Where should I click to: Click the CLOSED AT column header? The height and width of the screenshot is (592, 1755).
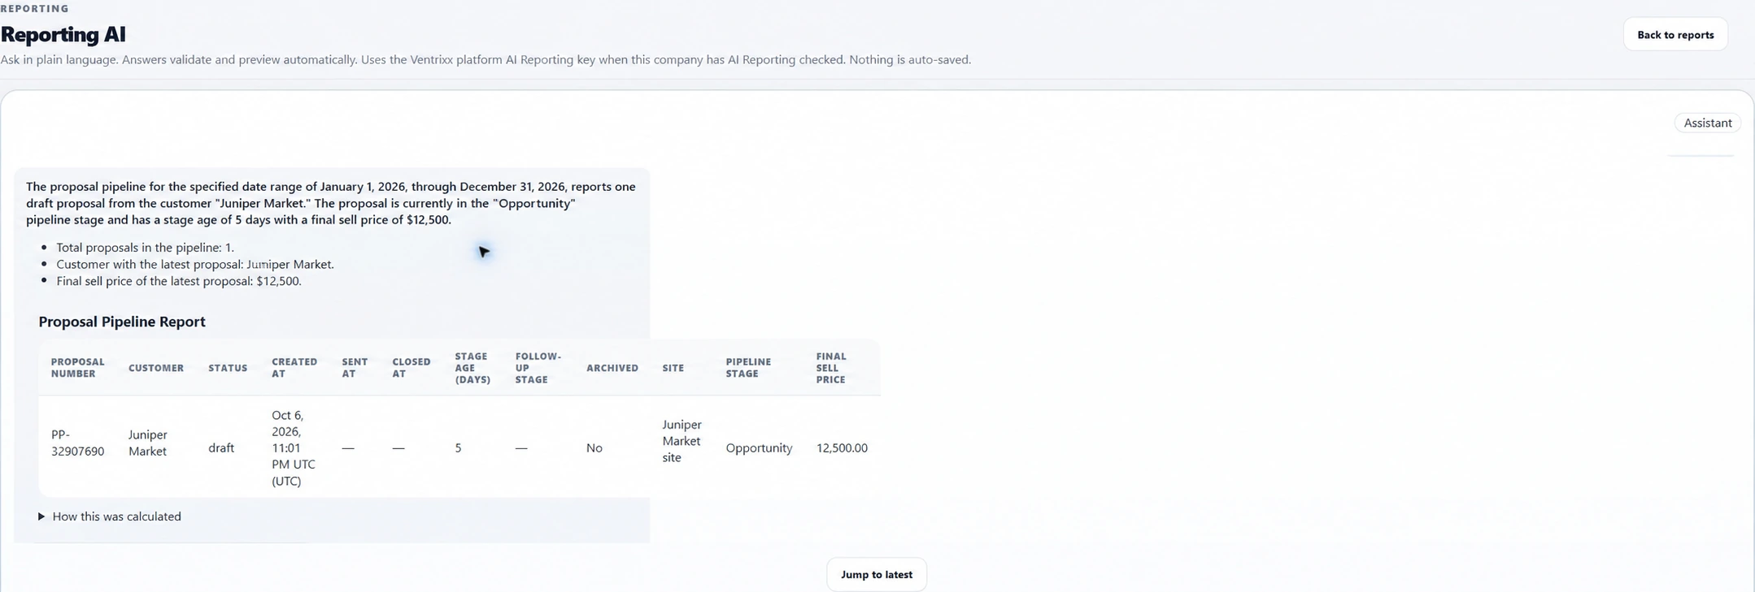(412, 368)
